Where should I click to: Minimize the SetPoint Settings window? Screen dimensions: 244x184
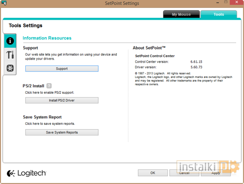[218, 3]
